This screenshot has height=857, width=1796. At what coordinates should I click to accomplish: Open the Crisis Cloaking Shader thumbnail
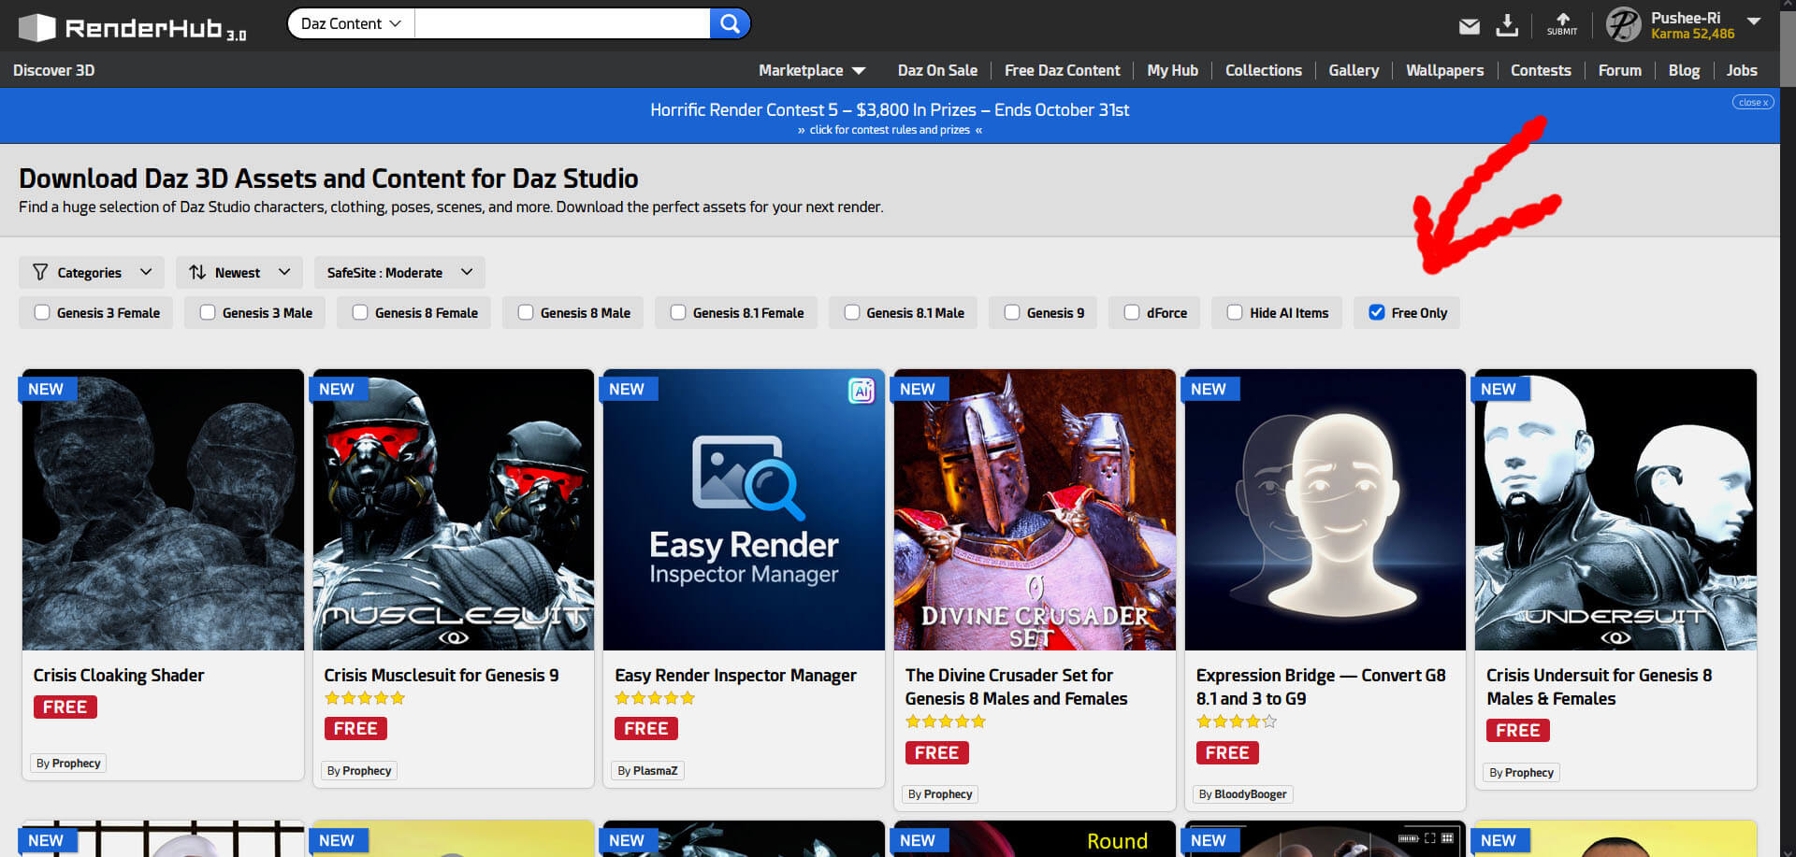pos(163,510)
